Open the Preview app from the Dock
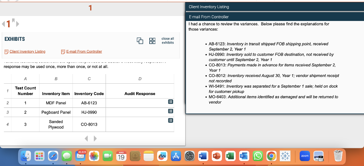364x166 pixels. [318, 156]
